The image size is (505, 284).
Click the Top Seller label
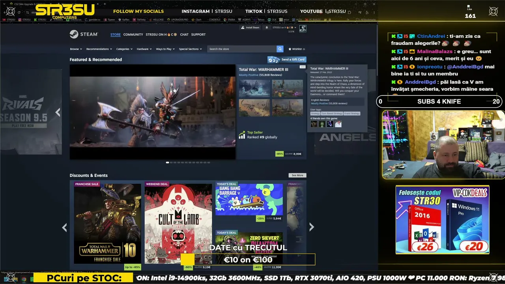[x=255, y=133]
